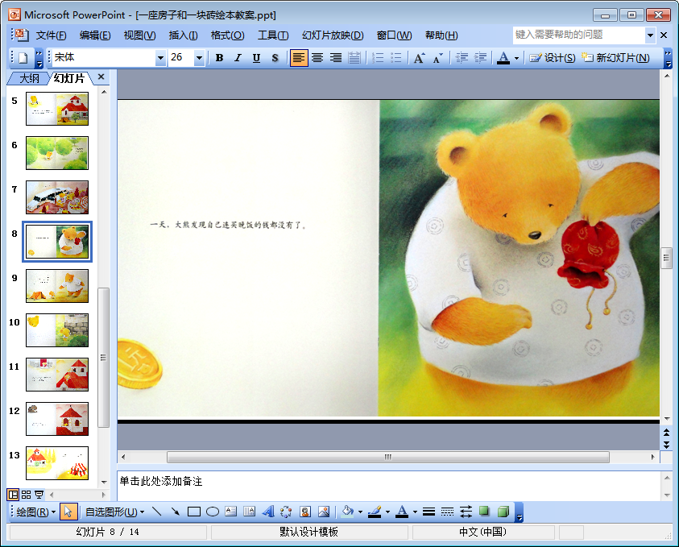Apply font color from formatting toolbar
679x547 pixels.
pyautogui.click(x=503, y=58)
